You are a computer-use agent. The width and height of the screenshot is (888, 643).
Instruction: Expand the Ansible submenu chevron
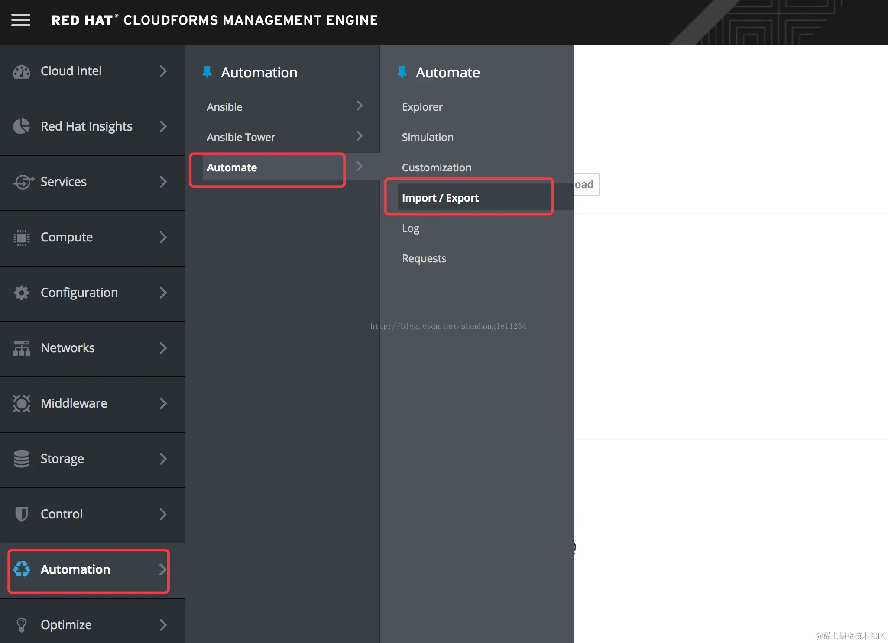coord(359,106)
